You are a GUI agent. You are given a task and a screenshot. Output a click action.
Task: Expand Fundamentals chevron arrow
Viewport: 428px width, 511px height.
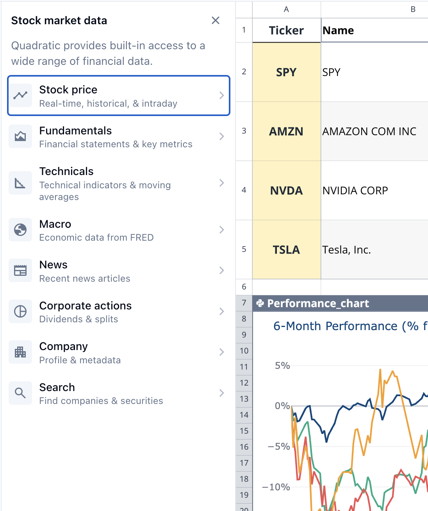[221, 136]
